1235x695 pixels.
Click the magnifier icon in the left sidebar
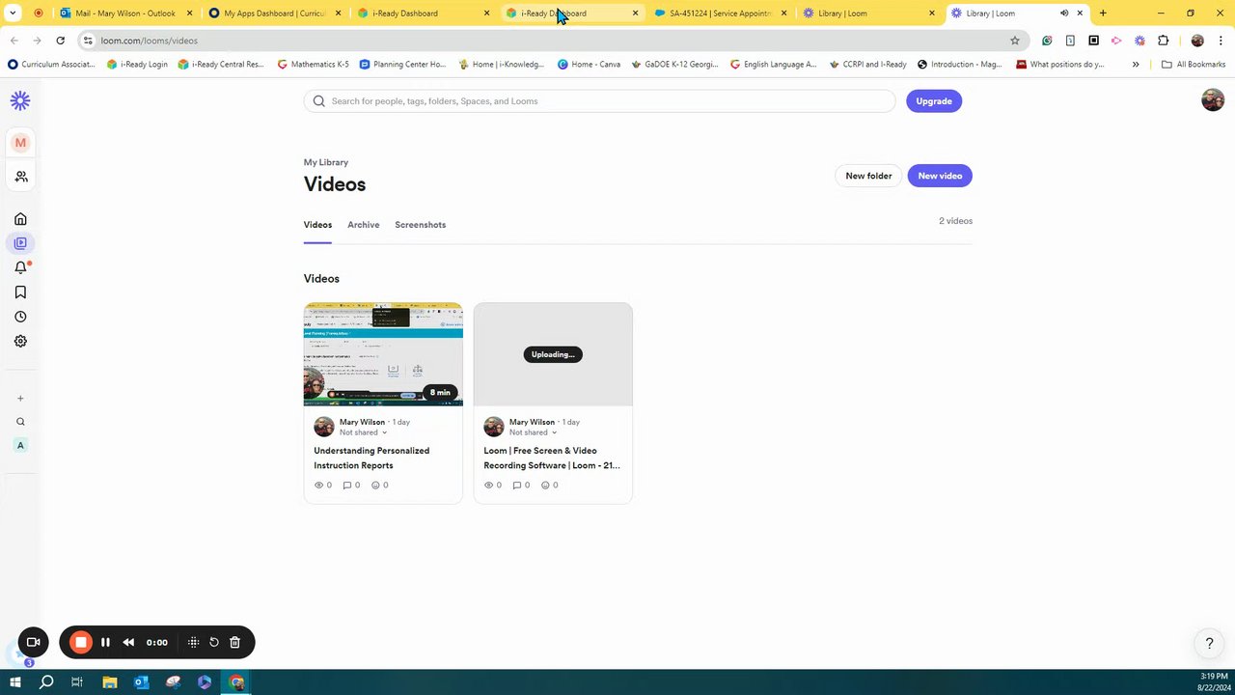20,422
